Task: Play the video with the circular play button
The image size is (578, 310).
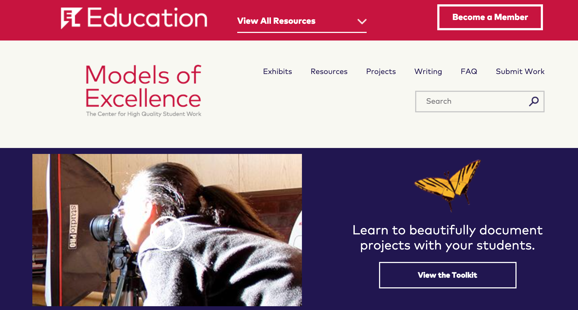Action: click(x=167, y=234)
